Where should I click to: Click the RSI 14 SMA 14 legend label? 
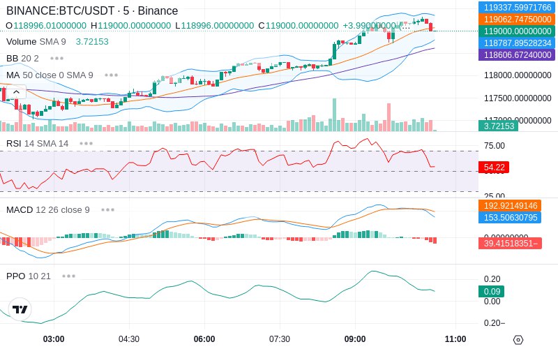click(38, 144)
